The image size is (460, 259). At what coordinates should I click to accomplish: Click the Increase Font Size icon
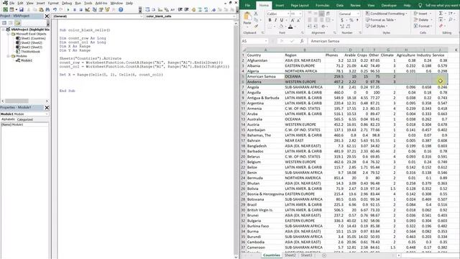pyautogui.click(x=293, y=20)
